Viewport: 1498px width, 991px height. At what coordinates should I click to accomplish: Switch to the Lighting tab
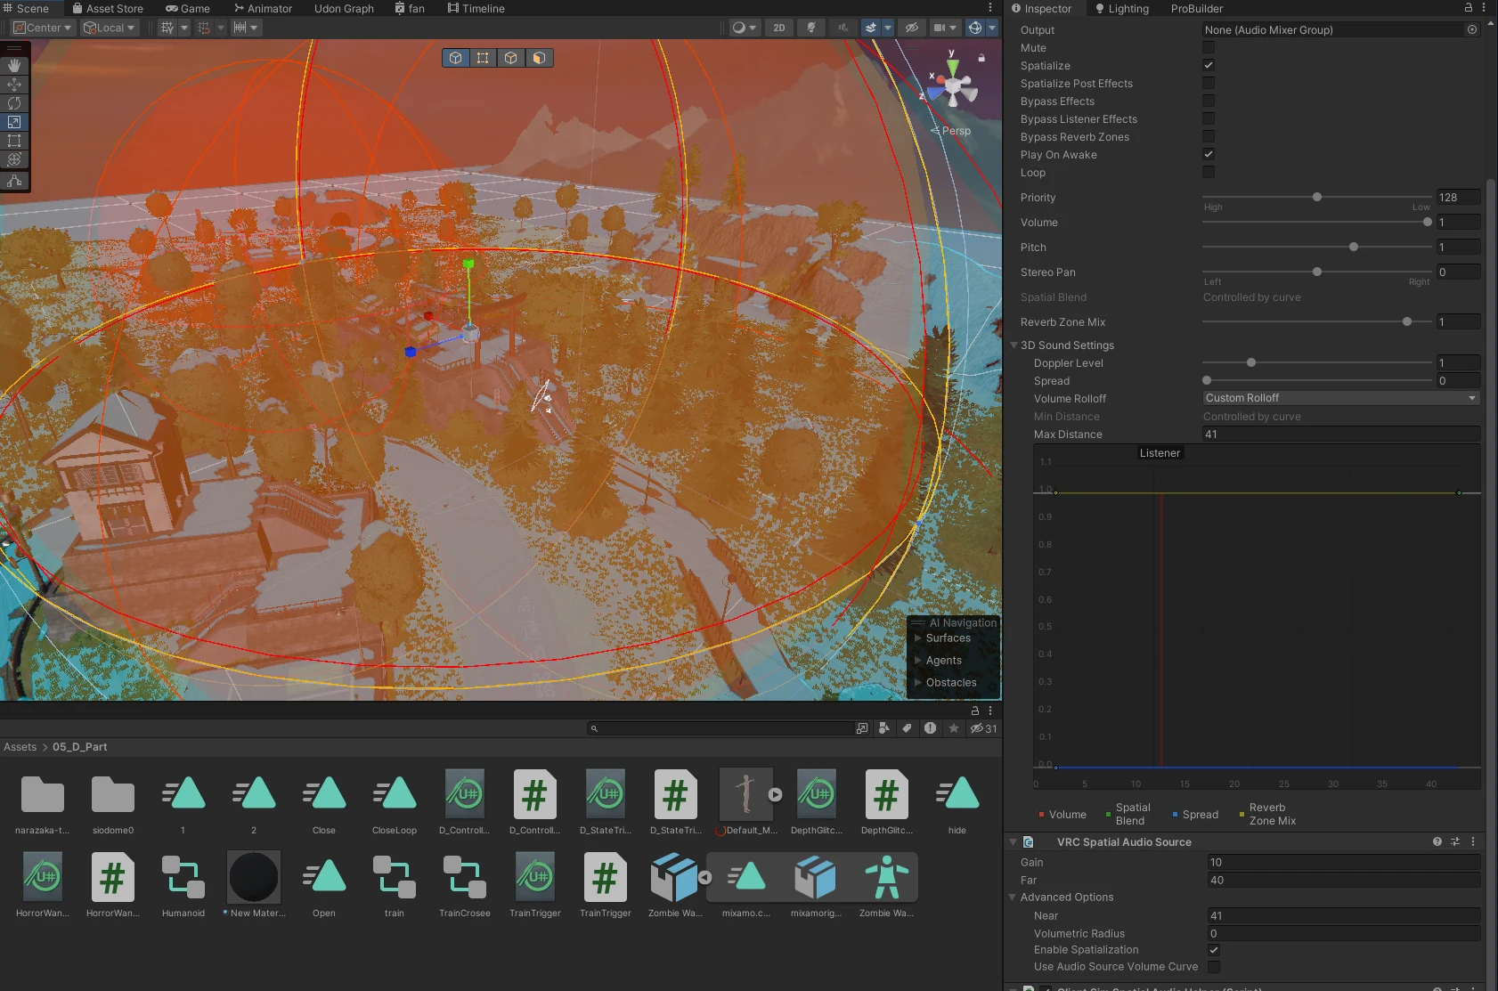[1122, 8]
